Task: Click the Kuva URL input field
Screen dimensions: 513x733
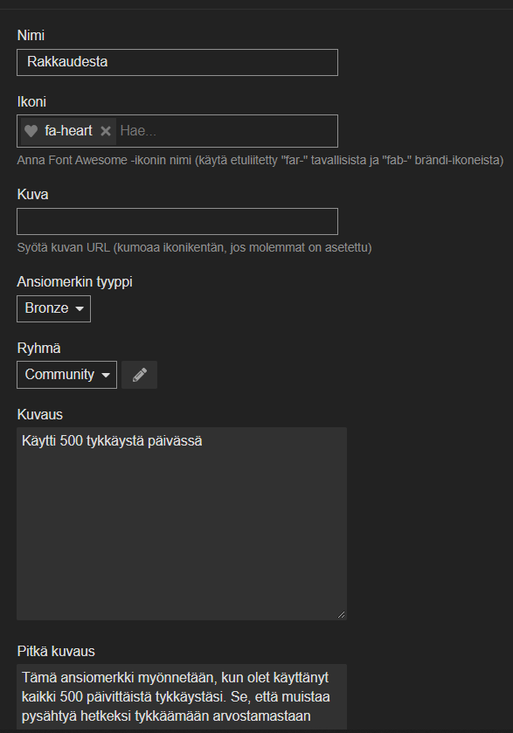Action: point(177,222)
